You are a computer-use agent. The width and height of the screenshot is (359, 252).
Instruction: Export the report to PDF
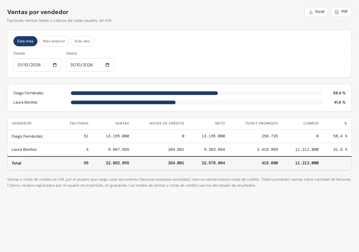(341, 12)
